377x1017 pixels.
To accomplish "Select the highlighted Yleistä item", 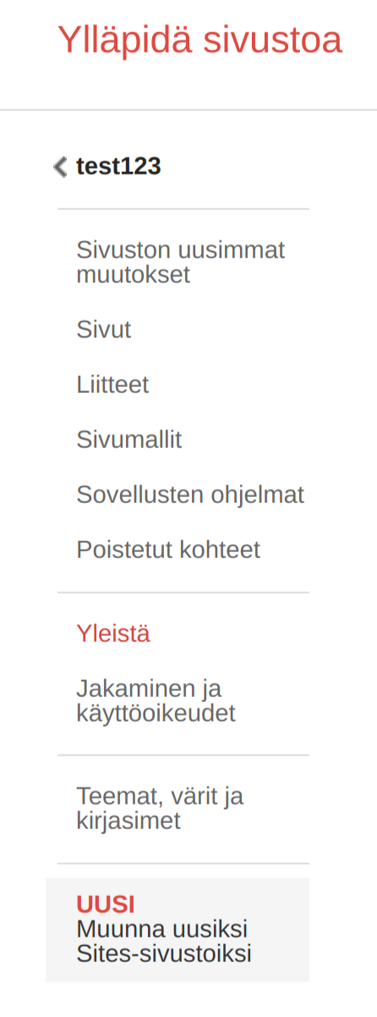I will point(113,633).
